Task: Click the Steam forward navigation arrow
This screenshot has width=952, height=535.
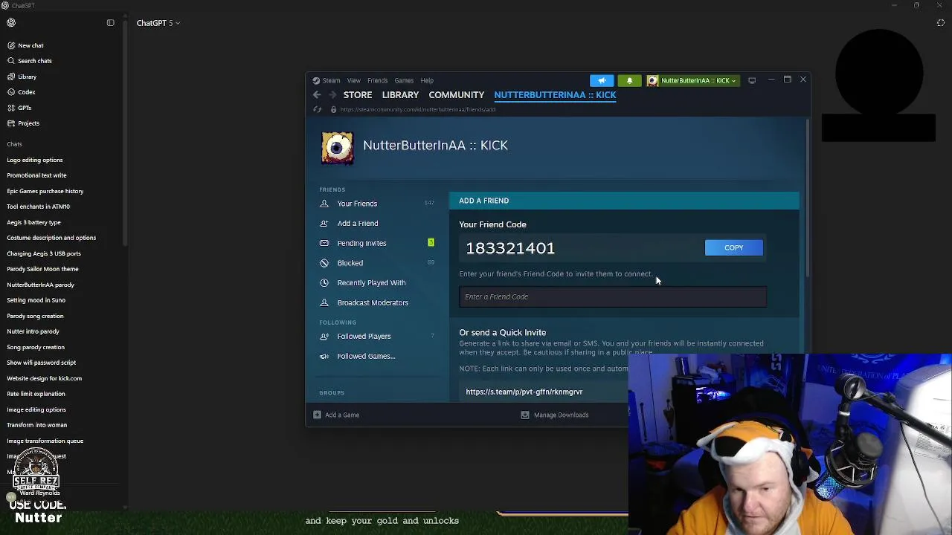Action: (x=332, y=95)
